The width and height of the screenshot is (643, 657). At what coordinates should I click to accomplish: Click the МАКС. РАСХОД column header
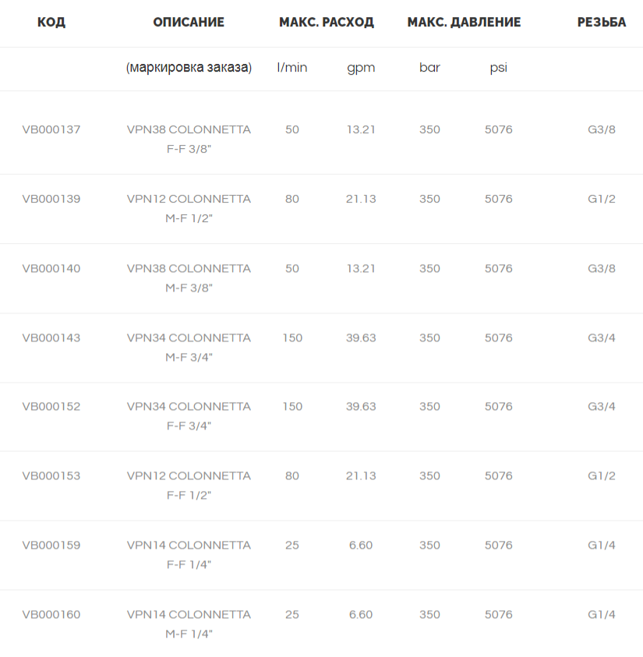tap(327, 22)
